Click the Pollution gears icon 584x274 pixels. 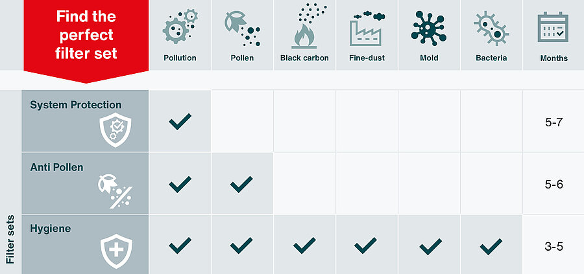coord(180,28)
